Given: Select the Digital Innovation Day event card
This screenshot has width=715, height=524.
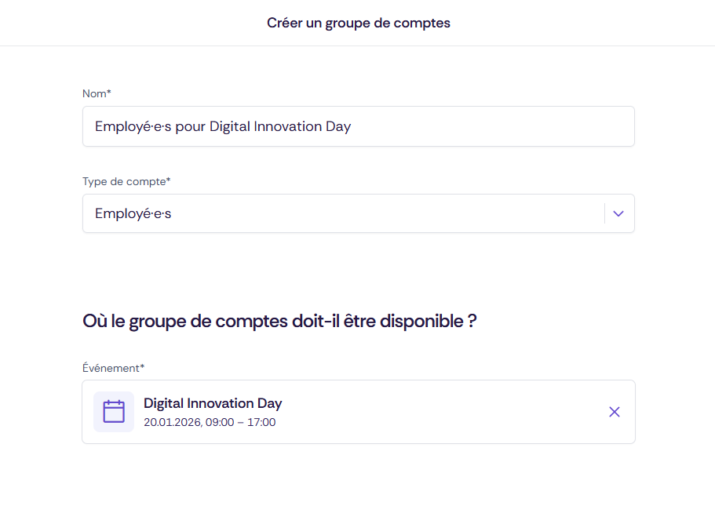Looking at the screenshot, I should tap(359, 411).
